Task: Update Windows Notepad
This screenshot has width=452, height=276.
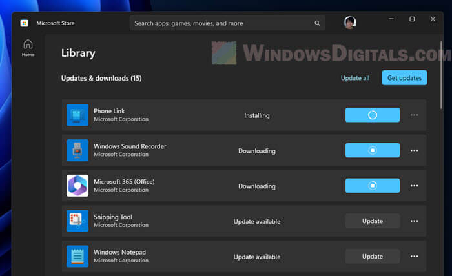Action: [x=373, y=256]
